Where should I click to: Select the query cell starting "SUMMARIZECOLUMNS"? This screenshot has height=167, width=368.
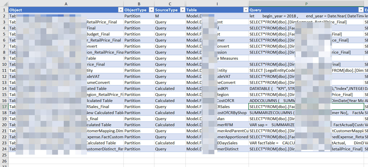(x=306, y=113)
